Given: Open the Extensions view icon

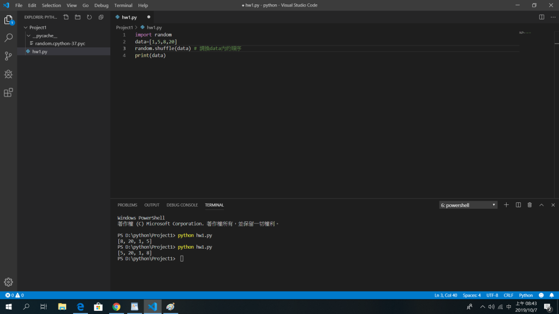Looking at the screenshot, I should point(9,93).
